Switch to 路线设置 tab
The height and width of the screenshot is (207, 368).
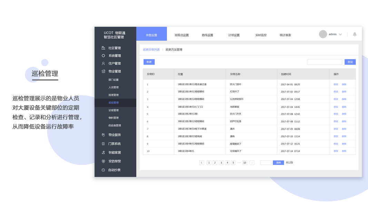coord(208,35)
